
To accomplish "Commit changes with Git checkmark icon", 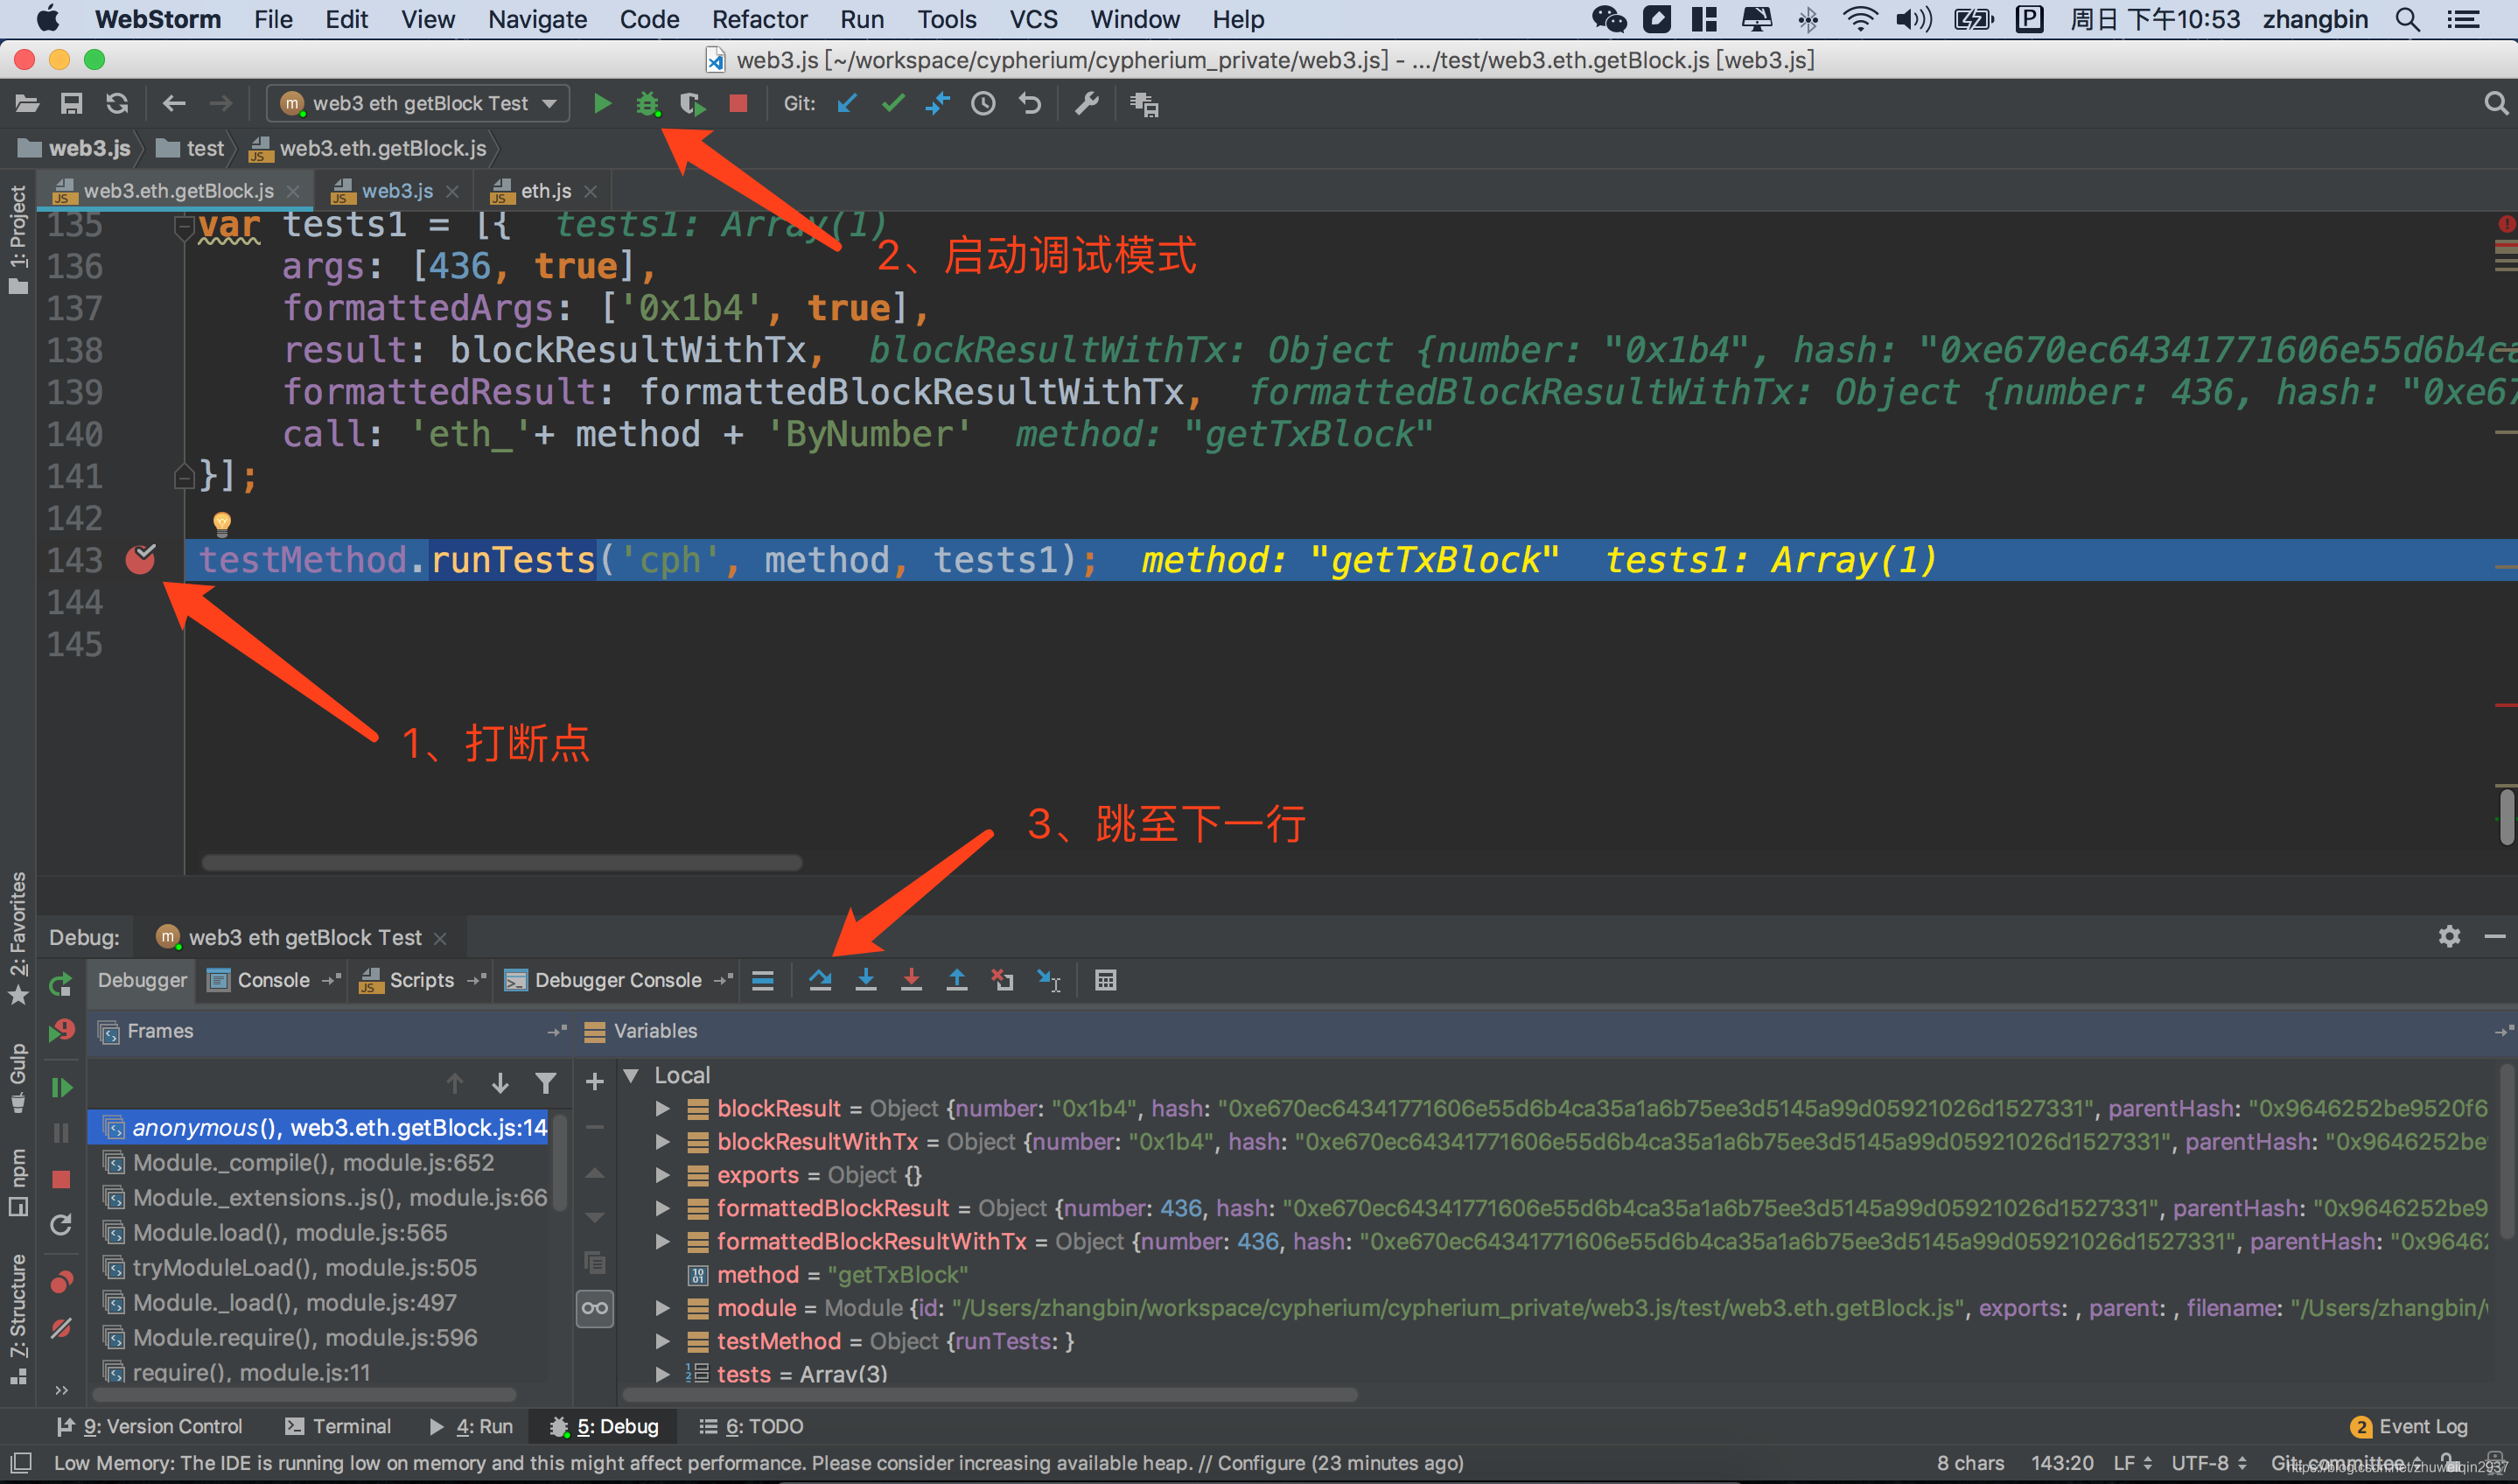I will coord(892,103).
